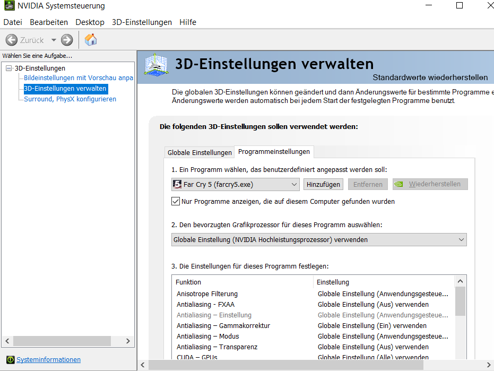Screen dimensions: 494x371
Task: Maximize the NVIDIA Systemsteuerung window
Action: point(460,5)
